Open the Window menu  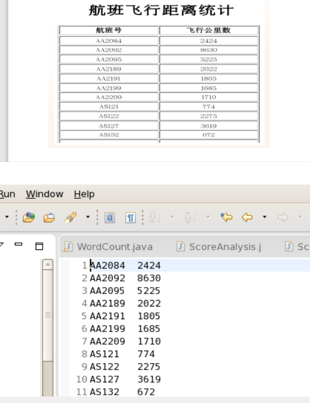[45, 194]
